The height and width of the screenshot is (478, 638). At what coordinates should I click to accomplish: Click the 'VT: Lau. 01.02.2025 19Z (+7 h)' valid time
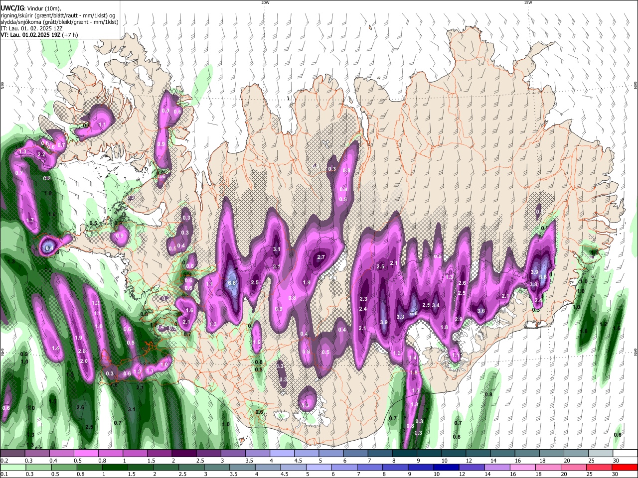coord(39,35)
